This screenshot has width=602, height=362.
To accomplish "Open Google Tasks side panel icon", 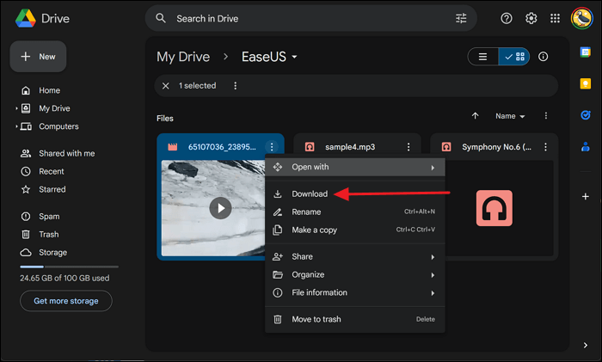I will click(x=585, y=114).
